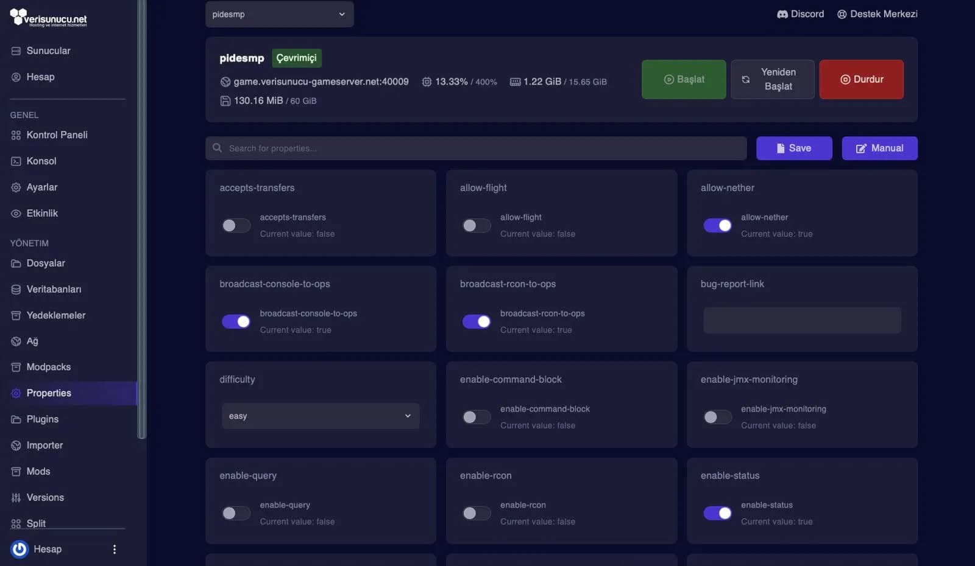Open the Properties sidebar page
The height and width of the screenshot is (566, 975).
tap(68, 393)
